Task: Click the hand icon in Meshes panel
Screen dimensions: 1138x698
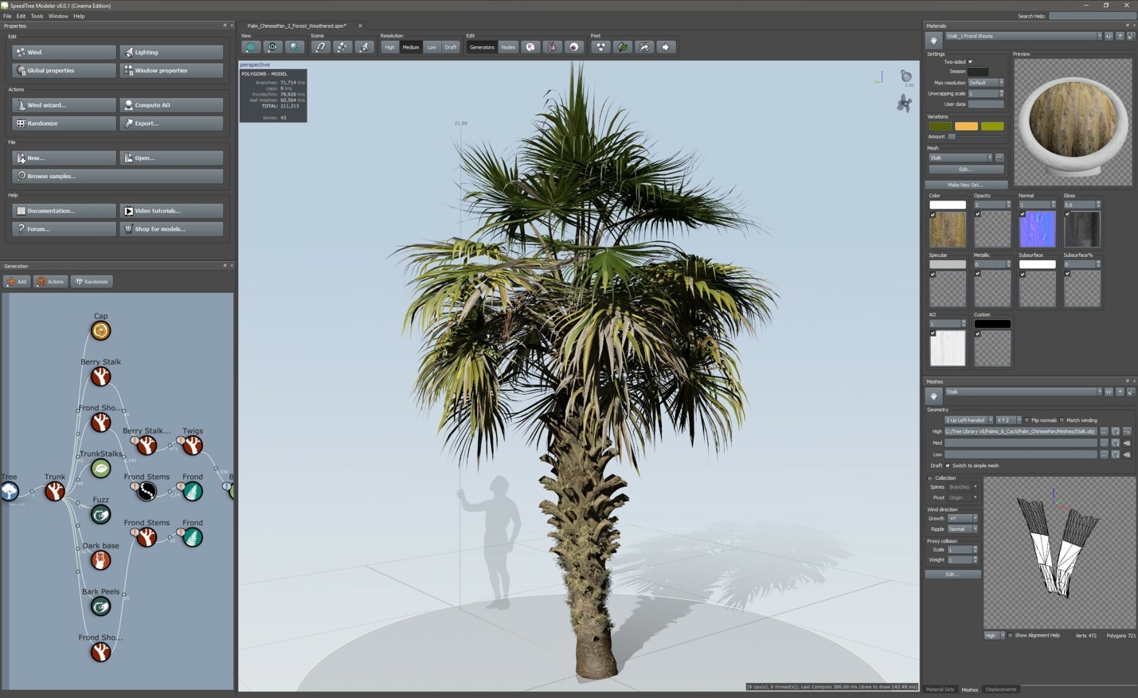Action: click(x=933, y=395)
